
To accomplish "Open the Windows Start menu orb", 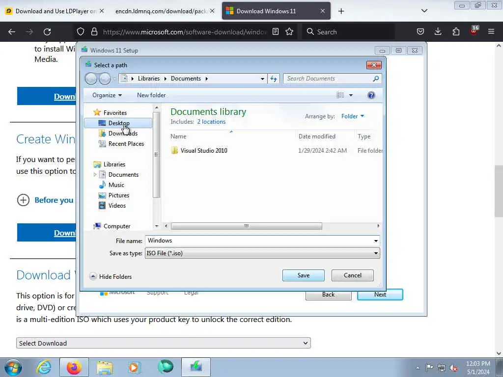I will tap(13, 367).
